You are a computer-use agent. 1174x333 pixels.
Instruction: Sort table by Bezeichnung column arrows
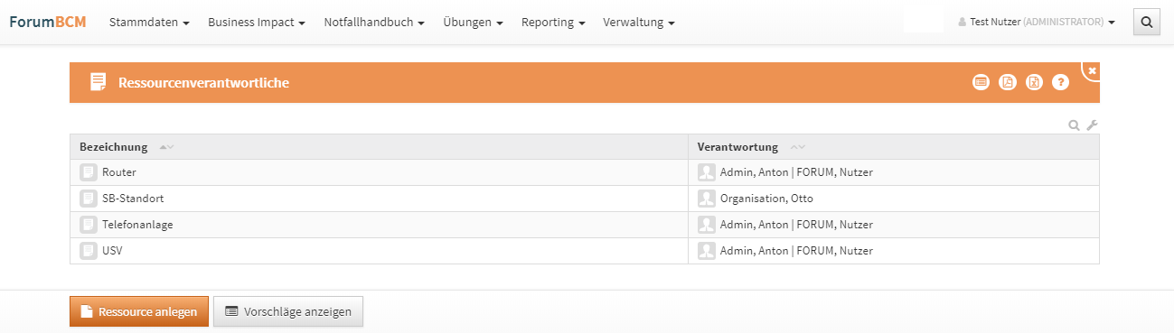166,147
